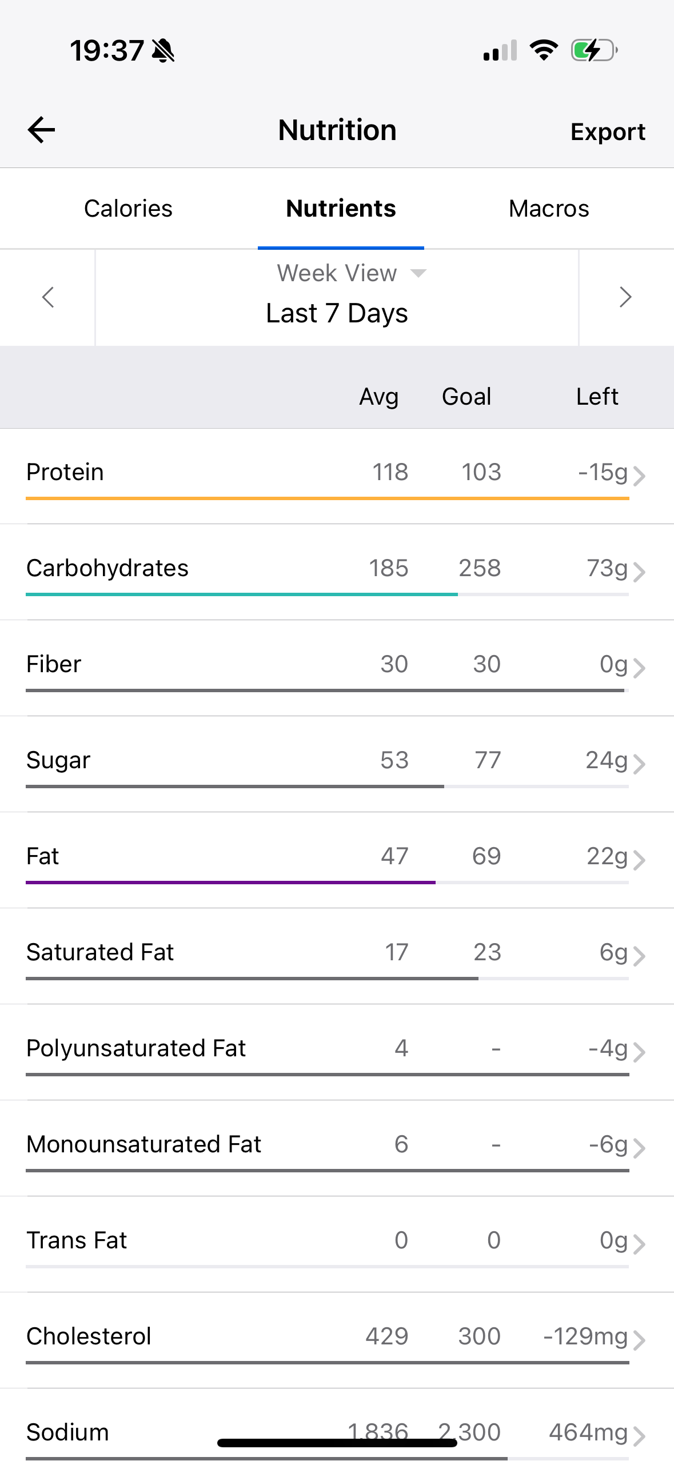Open Carbohydrates details via its chevron
This screenshot has width=674, height=1461.
tap(639, 572)
